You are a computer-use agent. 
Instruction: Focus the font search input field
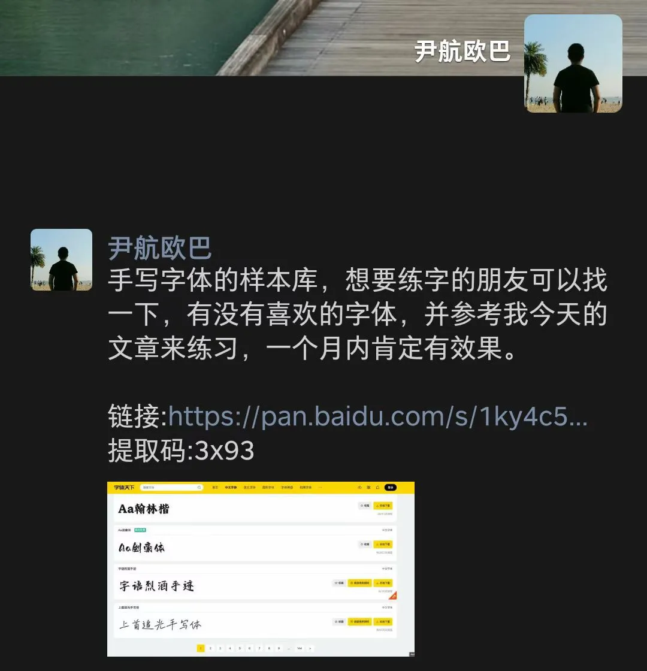point(171,488)
